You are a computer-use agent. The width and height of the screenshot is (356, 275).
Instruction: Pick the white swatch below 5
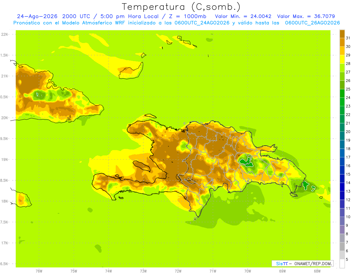point(342,264)
